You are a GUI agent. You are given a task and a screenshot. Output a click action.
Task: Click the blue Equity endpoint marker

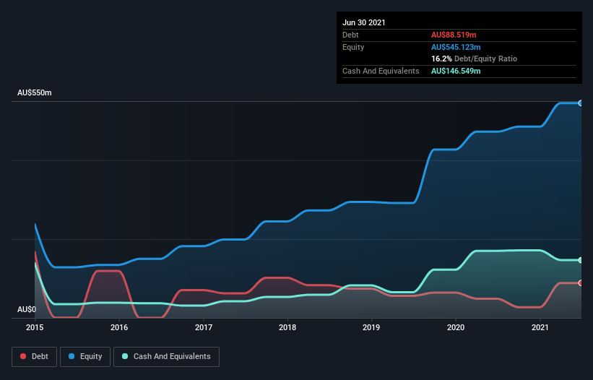click(581, 103)
